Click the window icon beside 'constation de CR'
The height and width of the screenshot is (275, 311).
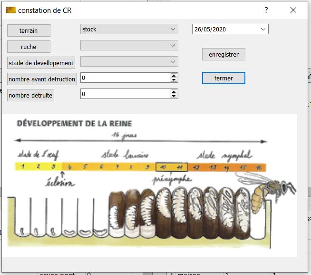10,10
